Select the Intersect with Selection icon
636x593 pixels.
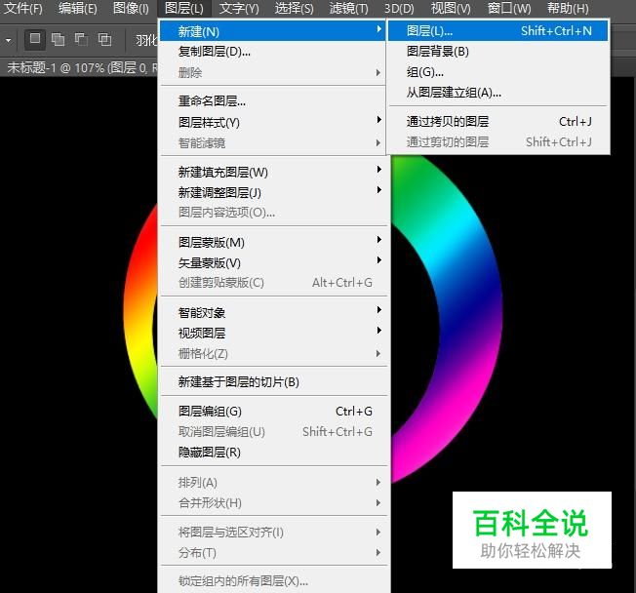tap(104, 39)
